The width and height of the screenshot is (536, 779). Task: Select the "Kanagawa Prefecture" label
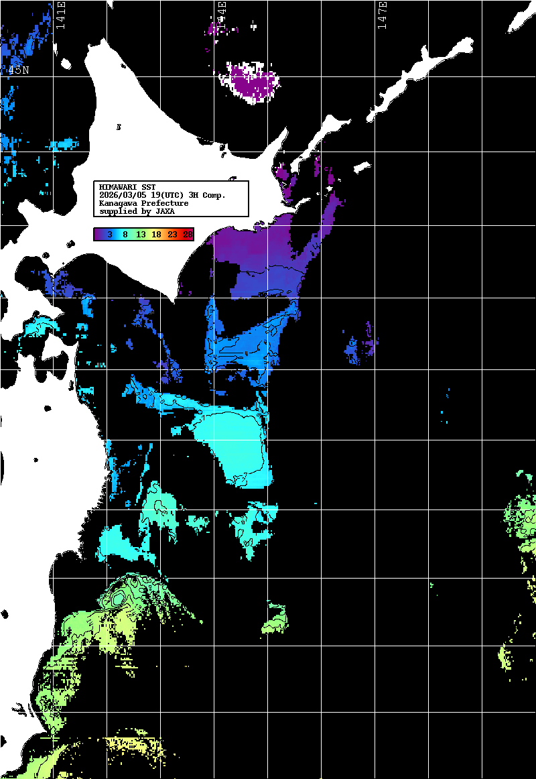pyautogui.click(x=143, y=202)
